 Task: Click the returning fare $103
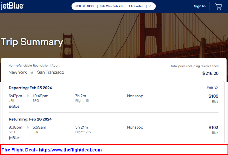click(x=213, y=128)
